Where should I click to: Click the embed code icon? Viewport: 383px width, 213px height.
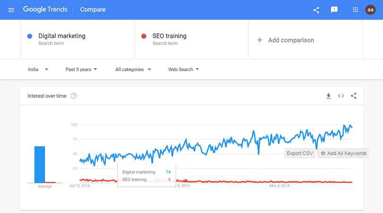[341, 96]
